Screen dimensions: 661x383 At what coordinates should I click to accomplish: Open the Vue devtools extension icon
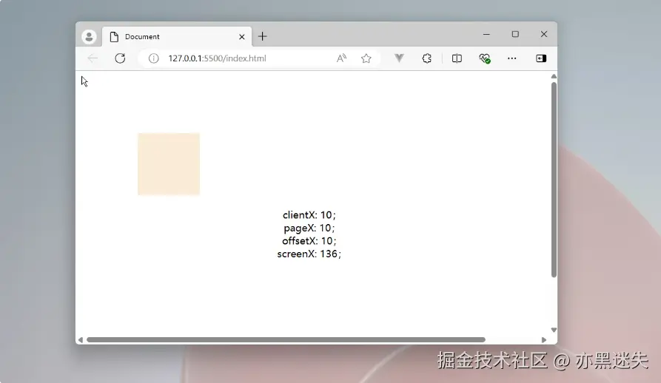[x=399, y=58]
